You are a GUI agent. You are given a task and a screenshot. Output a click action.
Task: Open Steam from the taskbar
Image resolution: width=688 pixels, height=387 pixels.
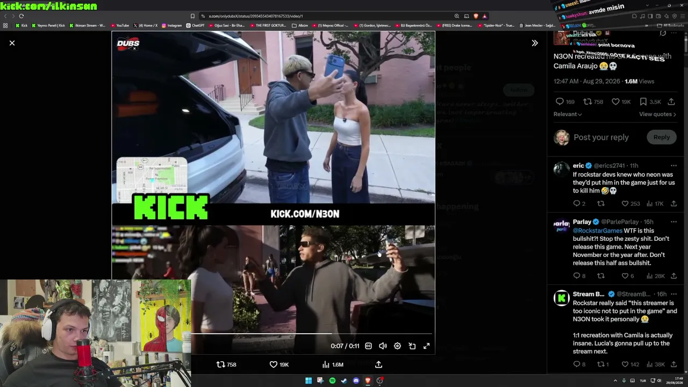pyautogui.click(x=344, y=381)
